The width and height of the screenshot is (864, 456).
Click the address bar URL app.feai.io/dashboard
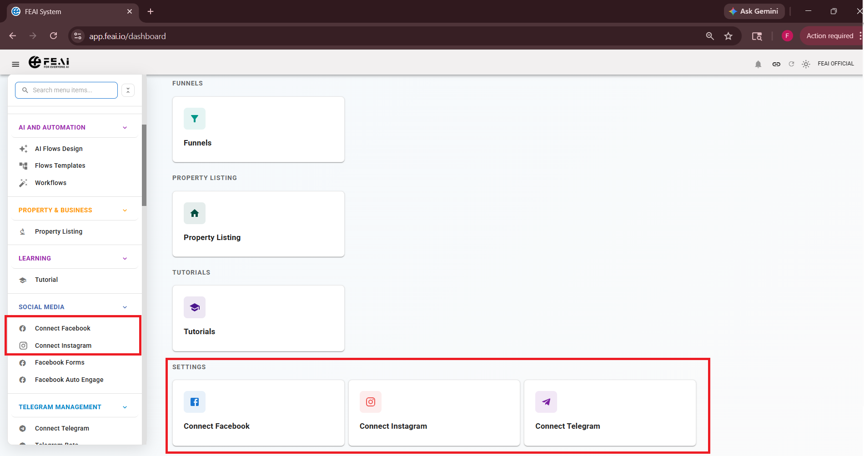(x=127, y=36)
